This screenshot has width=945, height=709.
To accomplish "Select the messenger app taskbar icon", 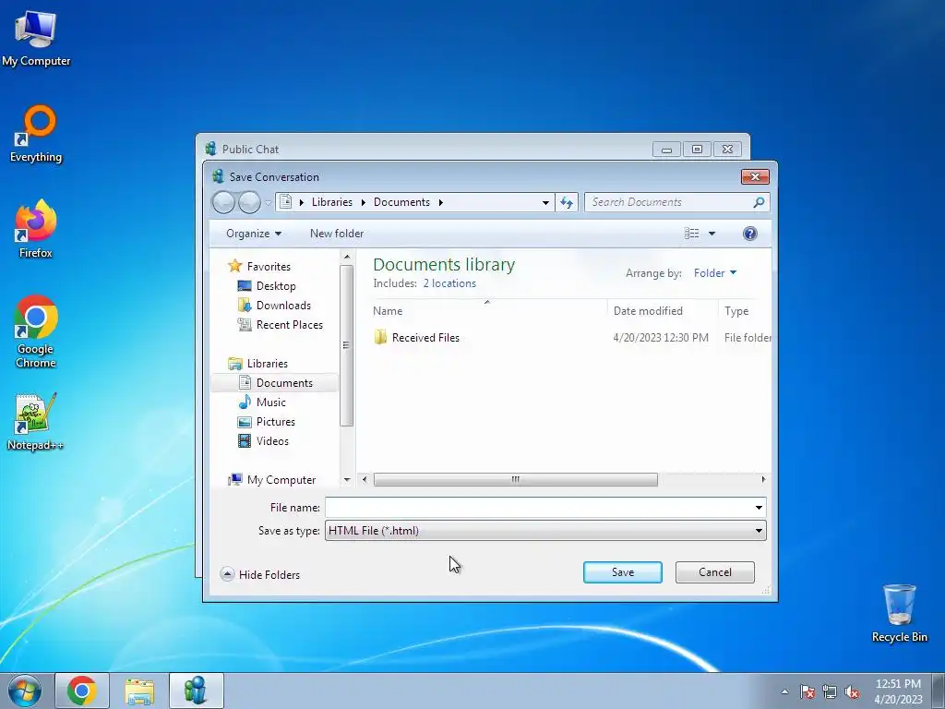I will click(x=197, y=691).
